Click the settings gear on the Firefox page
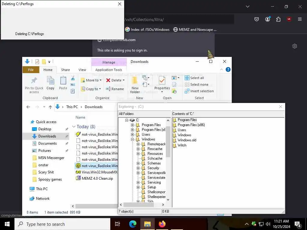307x230 pixels. (295, 46)
